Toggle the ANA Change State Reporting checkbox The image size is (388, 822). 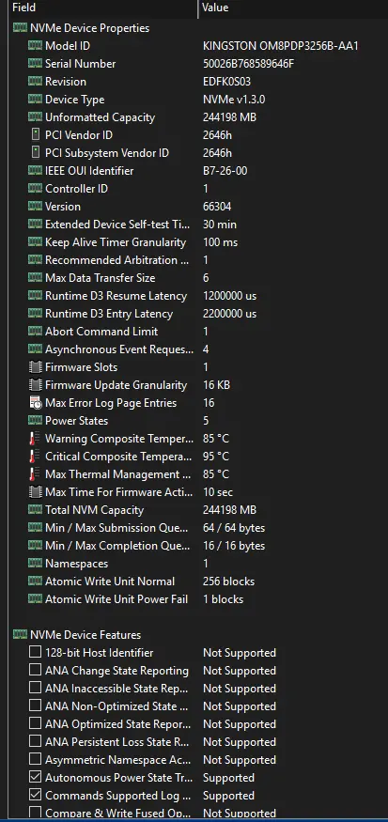tap(35, 670)
